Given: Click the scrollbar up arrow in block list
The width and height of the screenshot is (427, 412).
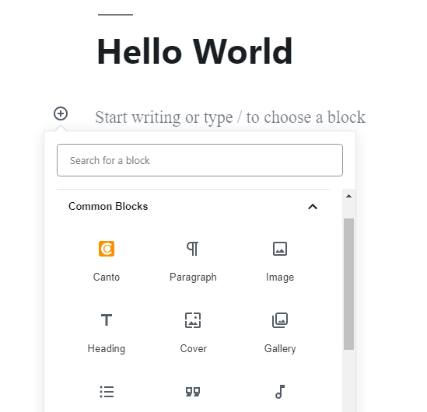Looking at the screenshot, I should 348,196.
